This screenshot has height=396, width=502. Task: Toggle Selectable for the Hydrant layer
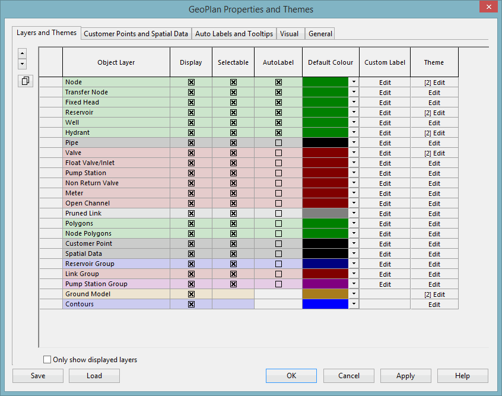[x=233, y=132]
